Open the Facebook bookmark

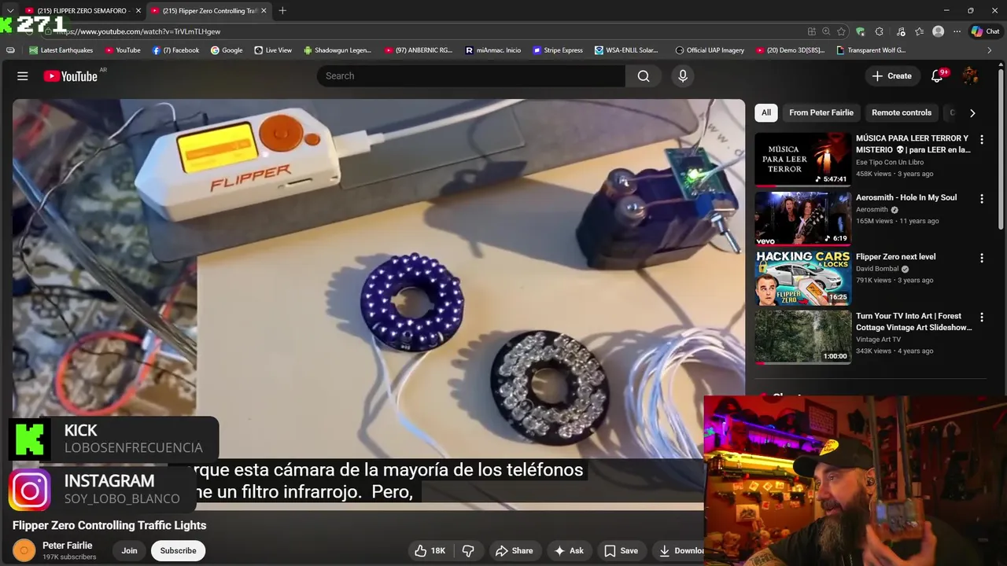pyautogui.click(x=175, y=50)
